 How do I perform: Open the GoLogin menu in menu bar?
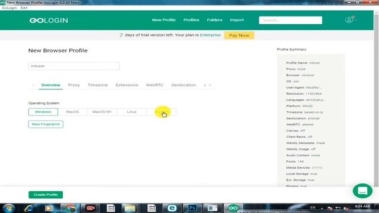pyautogui.click(x=9, y=8)
